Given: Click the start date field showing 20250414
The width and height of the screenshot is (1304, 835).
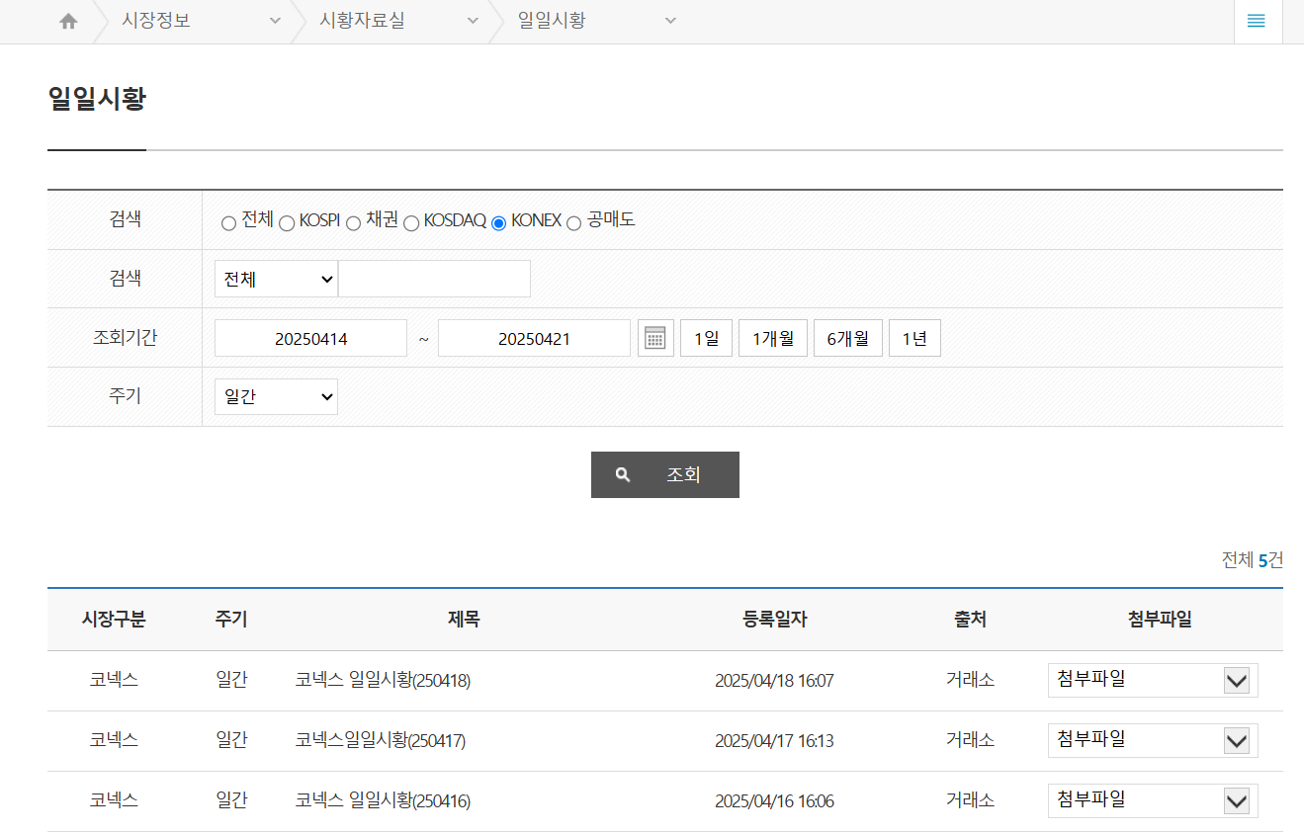Looking at the screenshot, I should coord(310,337).
